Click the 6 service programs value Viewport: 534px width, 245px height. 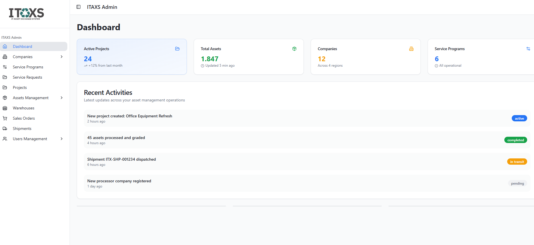pyautogui.click(x=437, y=59)
